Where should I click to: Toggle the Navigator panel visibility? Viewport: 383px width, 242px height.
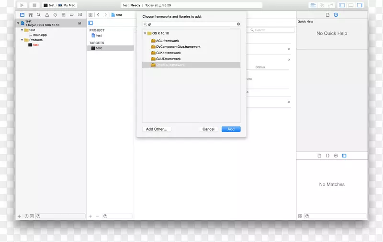(342, 5)
